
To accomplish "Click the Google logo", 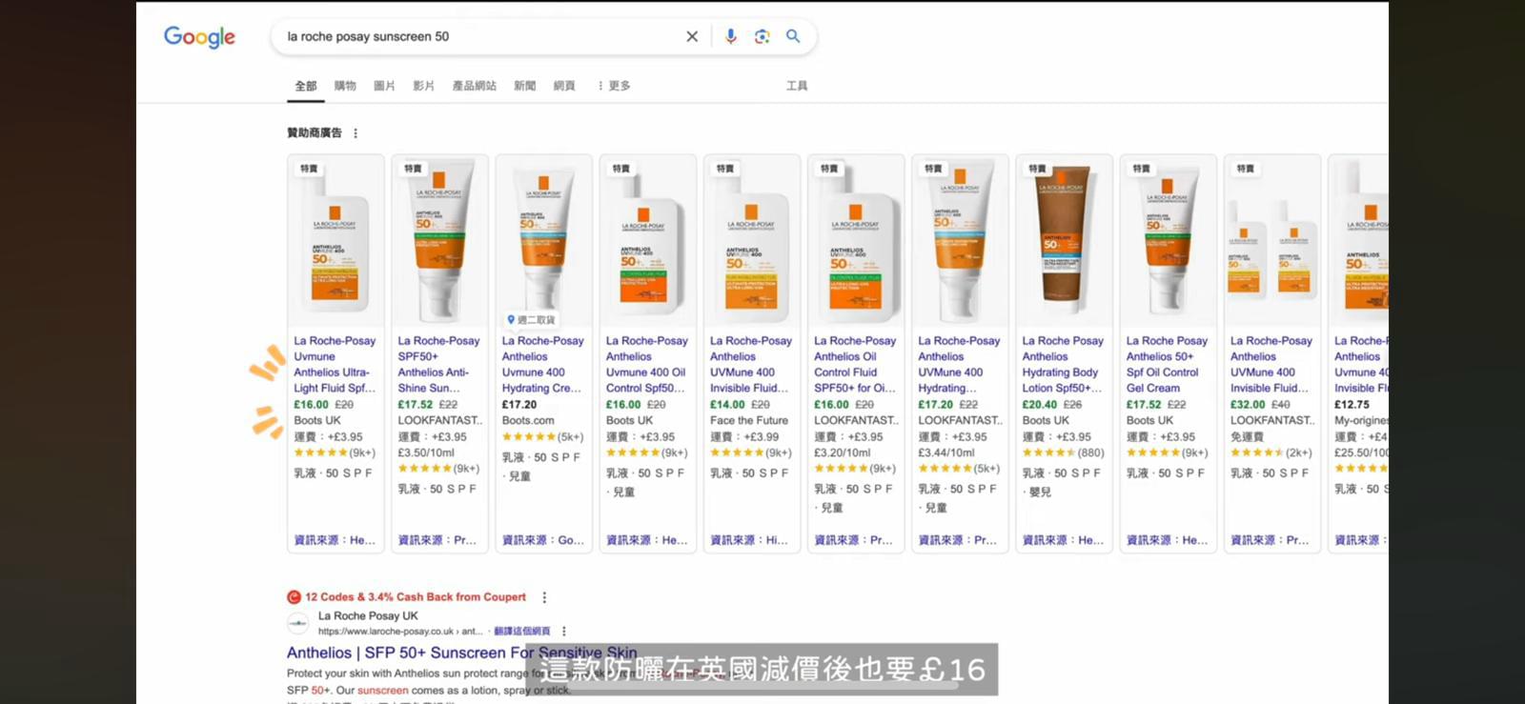I will pos(199,37).
